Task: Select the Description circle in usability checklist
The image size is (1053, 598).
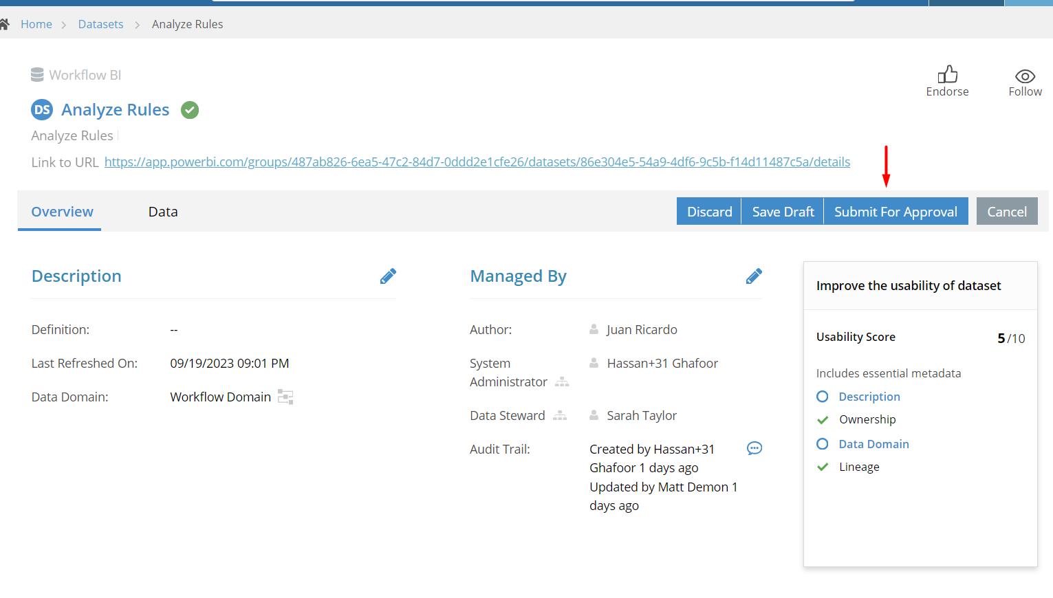Action: [823, 396]
